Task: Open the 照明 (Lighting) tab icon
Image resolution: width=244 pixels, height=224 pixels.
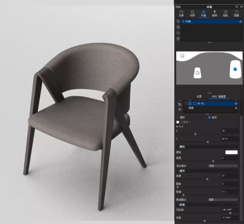Action: (x=214, y=13)
